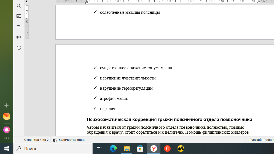The height and width of the screenshot is (154, 274).
Task: Click the word count icon in status bar
Action: point(55,140)
